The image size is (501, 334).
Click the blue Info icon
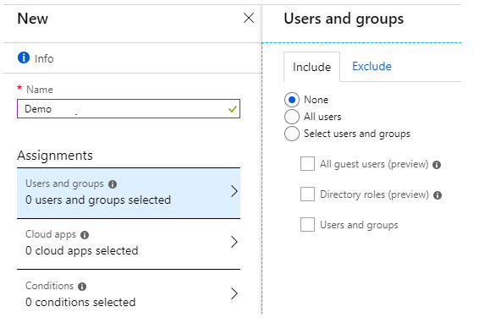[x=24, y=57]
